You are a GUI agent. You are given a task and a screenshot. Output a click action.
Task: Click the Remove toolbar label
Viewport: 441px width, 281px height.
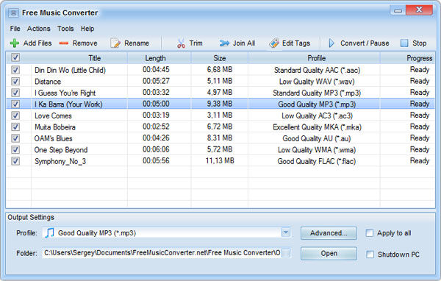[x=85, y=43]
